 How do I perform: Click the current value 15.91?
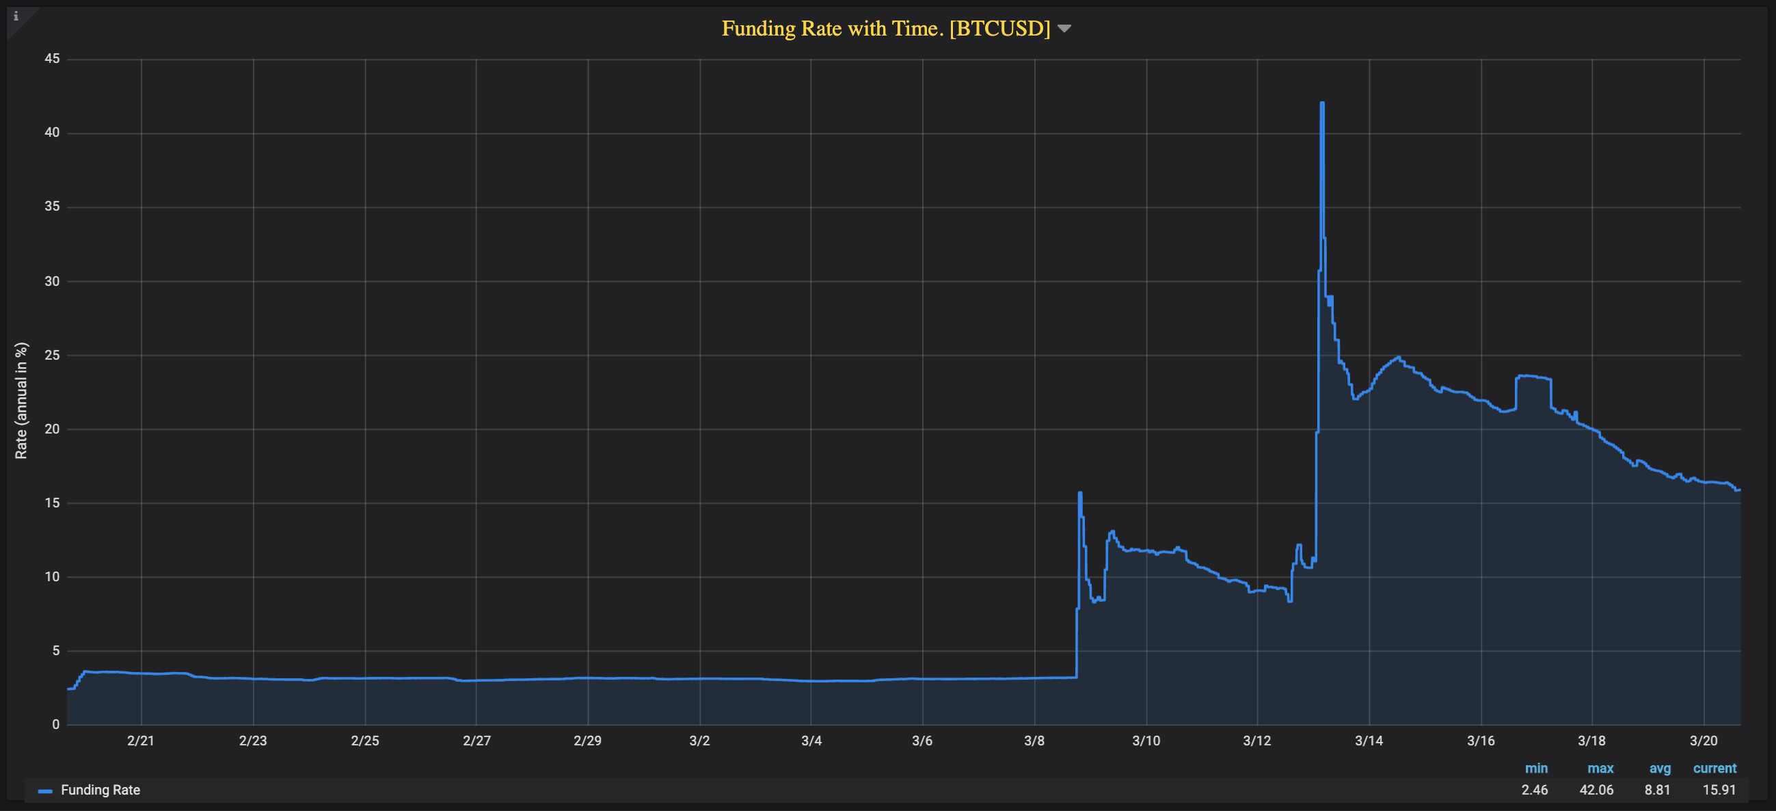click(1719, 790)
